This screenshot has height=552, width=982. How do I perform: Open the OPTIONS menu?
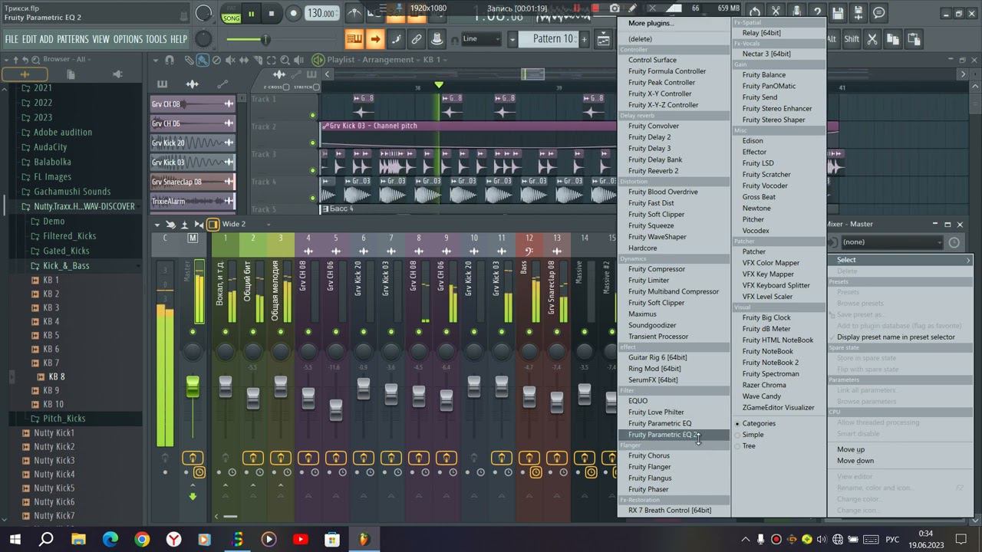click(x=128, y=39)
